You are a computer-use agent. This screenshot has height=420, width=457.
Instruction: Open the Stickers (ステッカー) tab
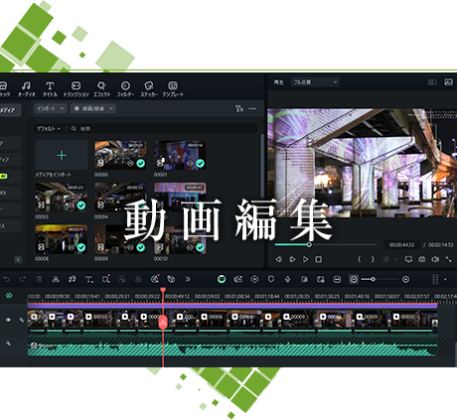(149, 89)
